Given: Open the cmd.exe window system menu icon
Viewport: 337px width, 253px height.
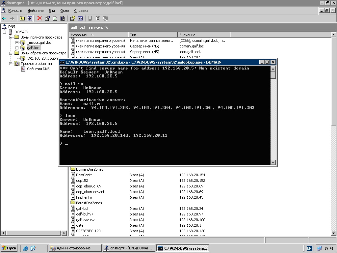Looking at the screenshot, I should tap(62, 62).
